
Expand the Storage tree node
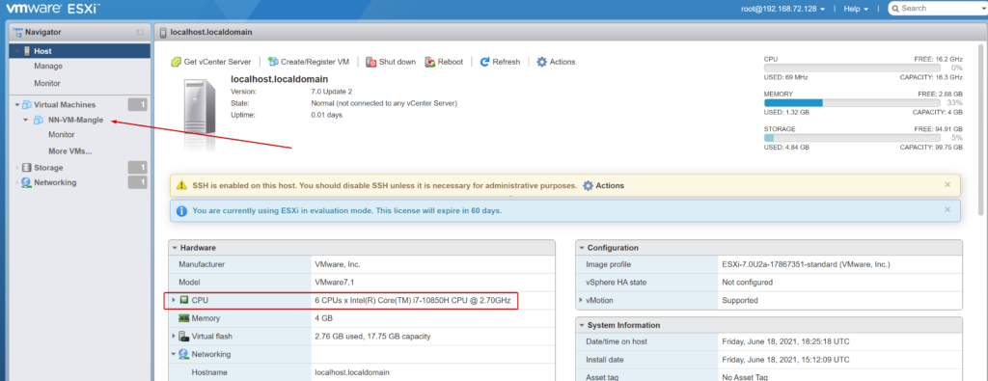coord(17,168)
